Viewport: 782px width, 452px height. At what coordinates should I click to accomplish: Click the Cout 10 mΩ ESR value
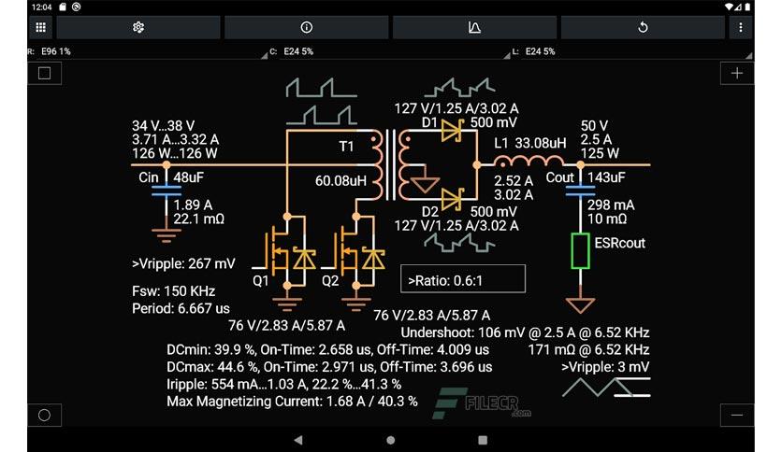pyautogui.click(x=606, y=219)
